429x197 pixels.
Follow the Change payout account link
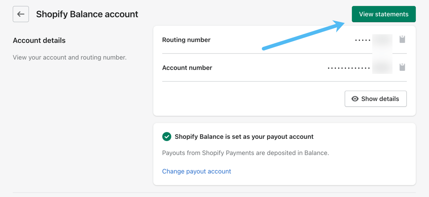coord(196,171)
